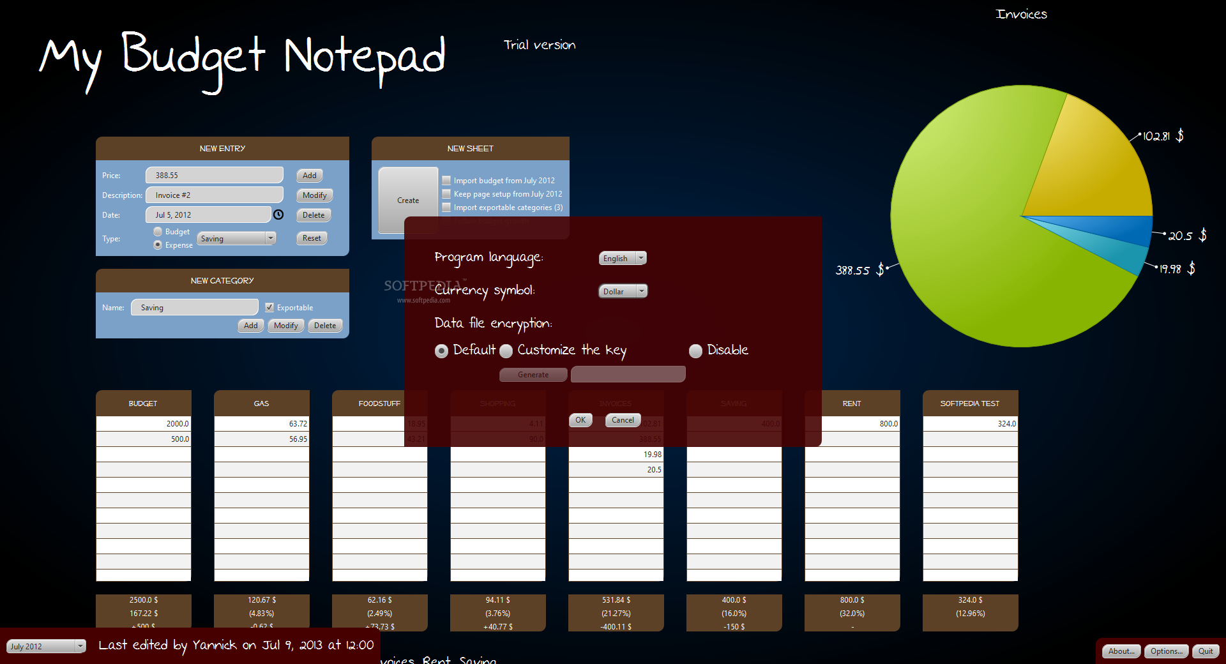Select the 19.98 invoices entry
Image resolution: width=1226 pixels, height=664 pixels.
click(x=616, y=454)
